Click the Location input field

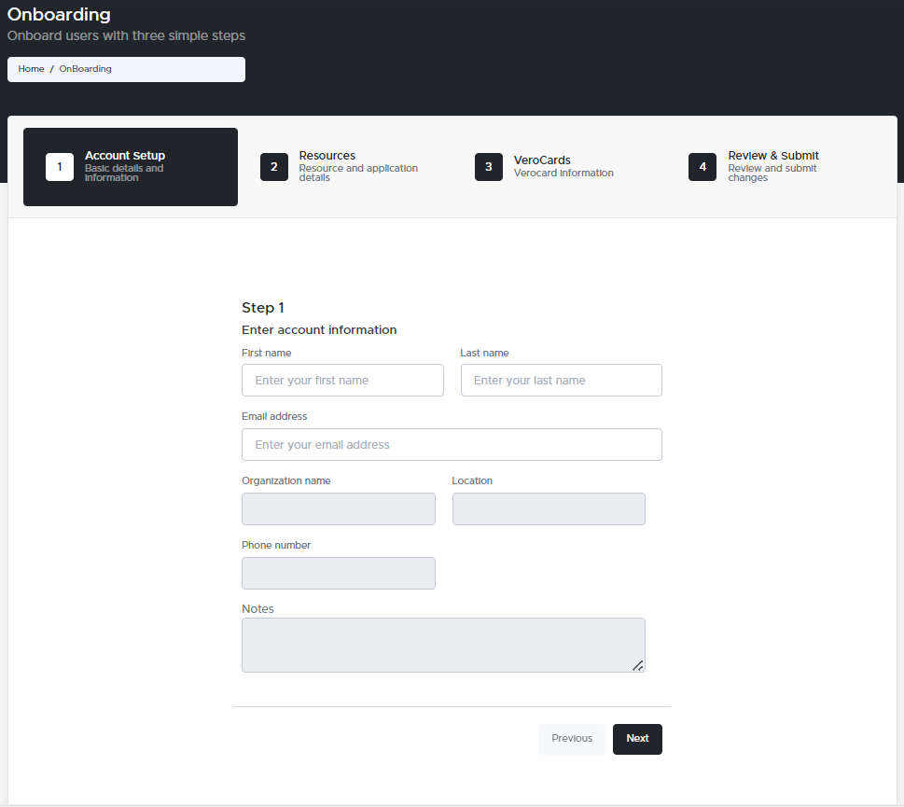(549, 508)
